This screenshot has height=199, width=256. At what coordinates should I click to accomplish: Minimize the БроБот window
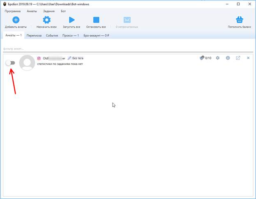pyautogui.click(x=227, y=4)
